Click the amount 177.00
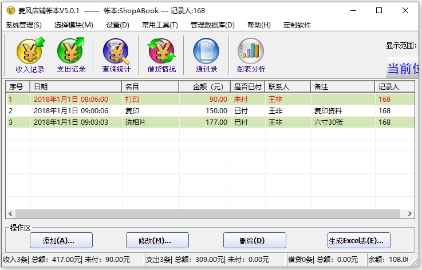 pyautogui.click(x=216, y=122)
